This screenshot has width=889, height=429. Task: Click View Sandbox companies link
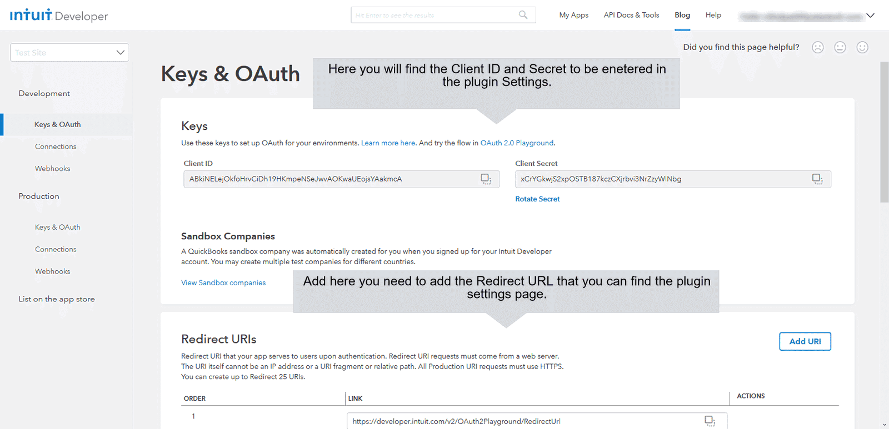[x=223, y=282]
